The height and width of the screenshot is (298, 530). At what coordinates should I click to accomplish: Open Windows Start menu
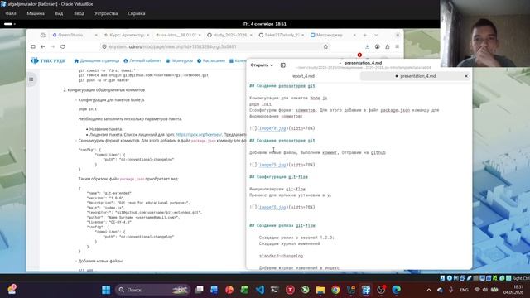(x=106, y=290)
